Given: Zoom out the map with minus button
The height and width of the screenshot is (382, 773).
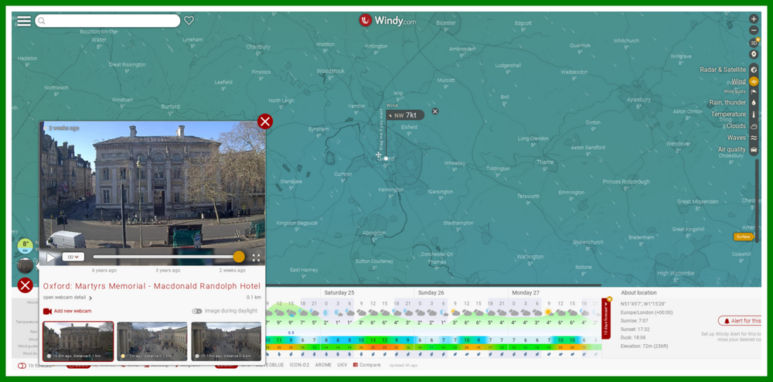Looking at the screenshot, I should click(754, 31).
